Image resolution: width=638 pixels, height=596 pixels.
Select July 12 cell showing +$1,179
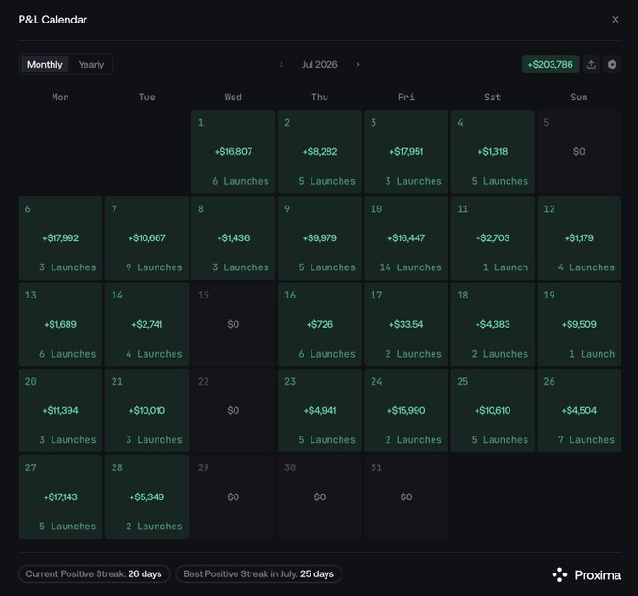pos(579,238)
